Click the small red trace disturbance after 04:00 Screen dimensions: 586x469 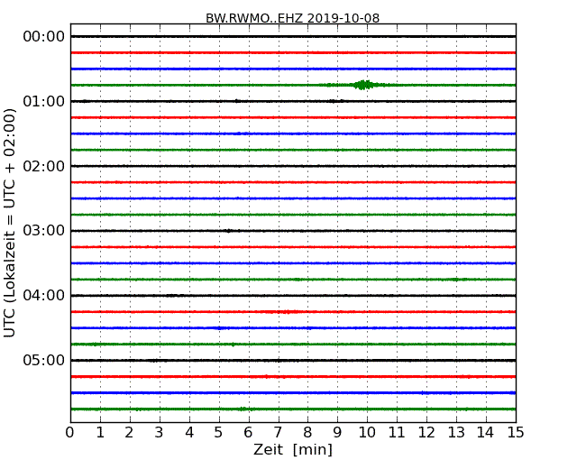point(286,311)
